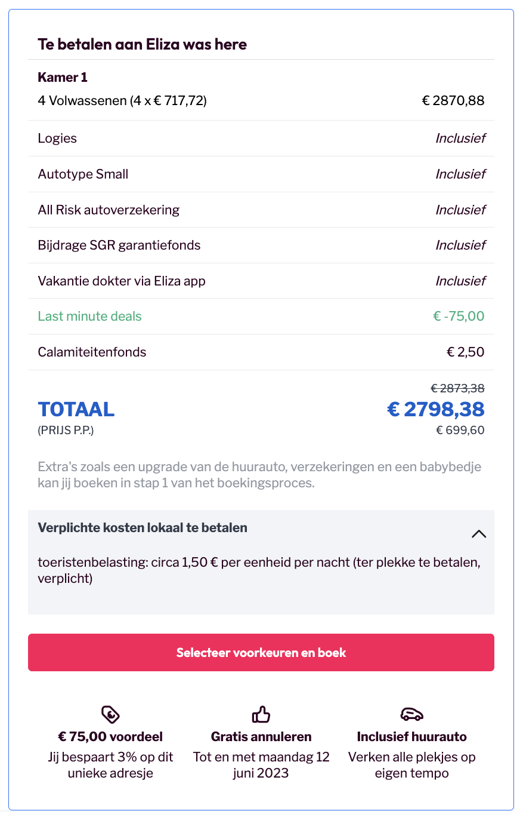Click the total price € 2798,38

[x=436, y=409]
